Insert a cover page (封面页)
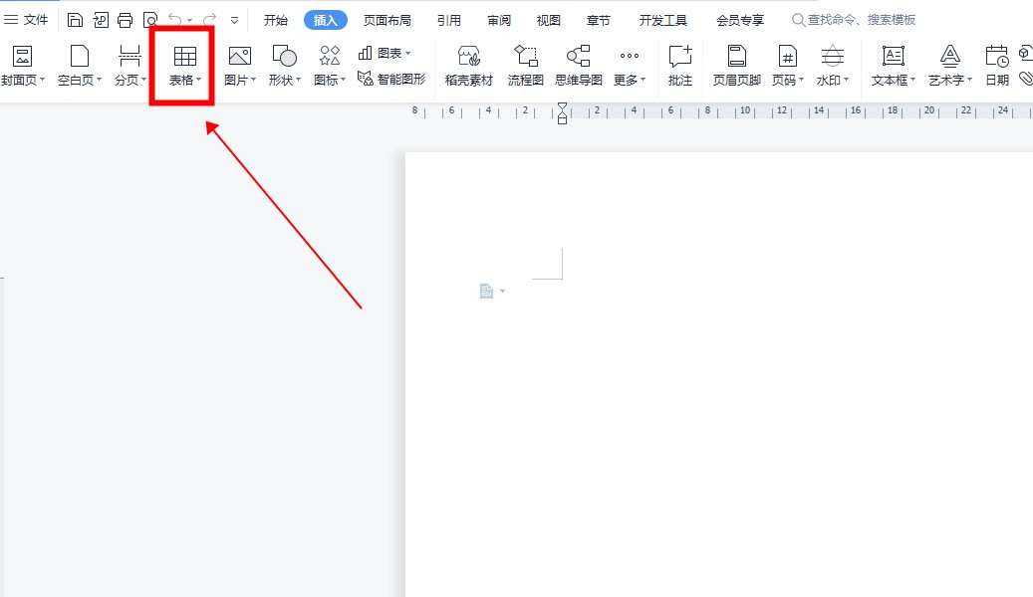 pyautogui.click(x=20, y=66)
